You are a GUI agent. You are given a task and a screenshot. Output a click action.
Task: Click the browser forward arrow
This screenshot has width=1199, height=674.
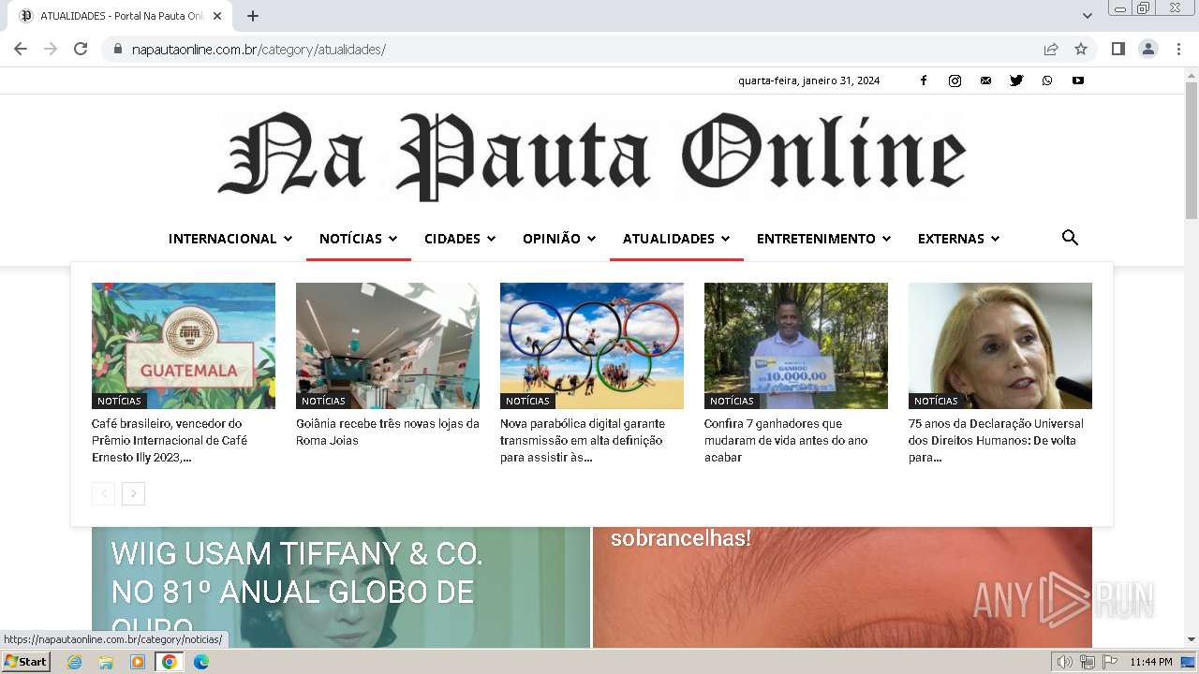(51, 49)
